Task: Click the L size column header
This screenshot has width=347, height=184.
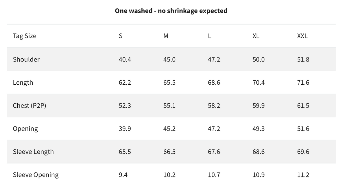Action: [210, 36]
